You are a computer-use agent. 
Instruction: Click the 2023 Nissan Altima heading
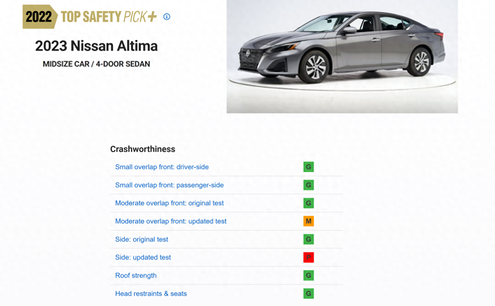[96, 46]
